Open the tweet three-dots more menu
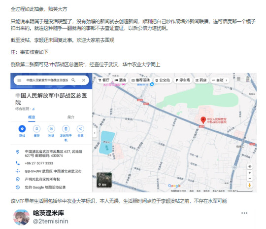The height and width of the screenshot is (229, 266). click(x=244, y=213)
